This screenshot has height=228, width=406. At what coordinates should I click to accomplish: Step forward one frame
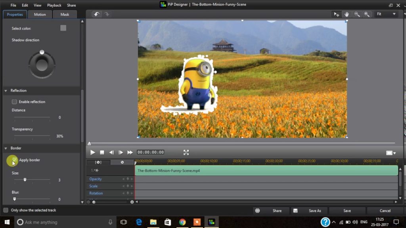point(121,152)
